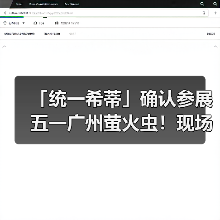Open the first menu item in the black header

(19, 4)
